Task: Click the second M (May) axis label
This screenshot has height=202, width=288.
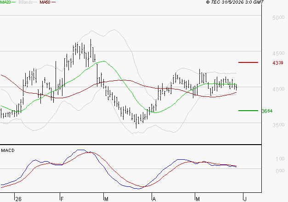Action: tap(198, 199)
